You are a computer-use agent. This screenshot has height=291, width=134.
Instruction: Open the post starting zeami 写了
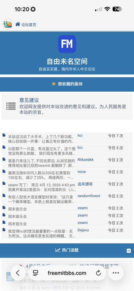(x=42, y=187)
